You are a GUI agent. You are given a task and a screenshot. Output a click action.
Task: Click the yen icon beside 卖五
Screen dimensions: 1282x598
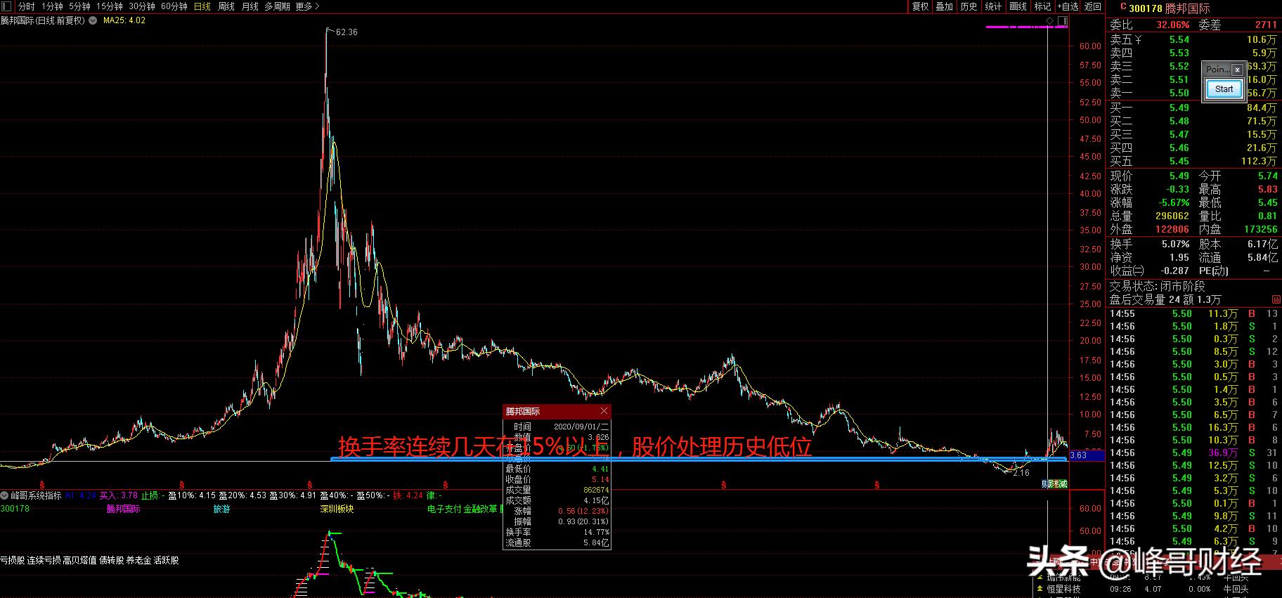(1138, 40)
